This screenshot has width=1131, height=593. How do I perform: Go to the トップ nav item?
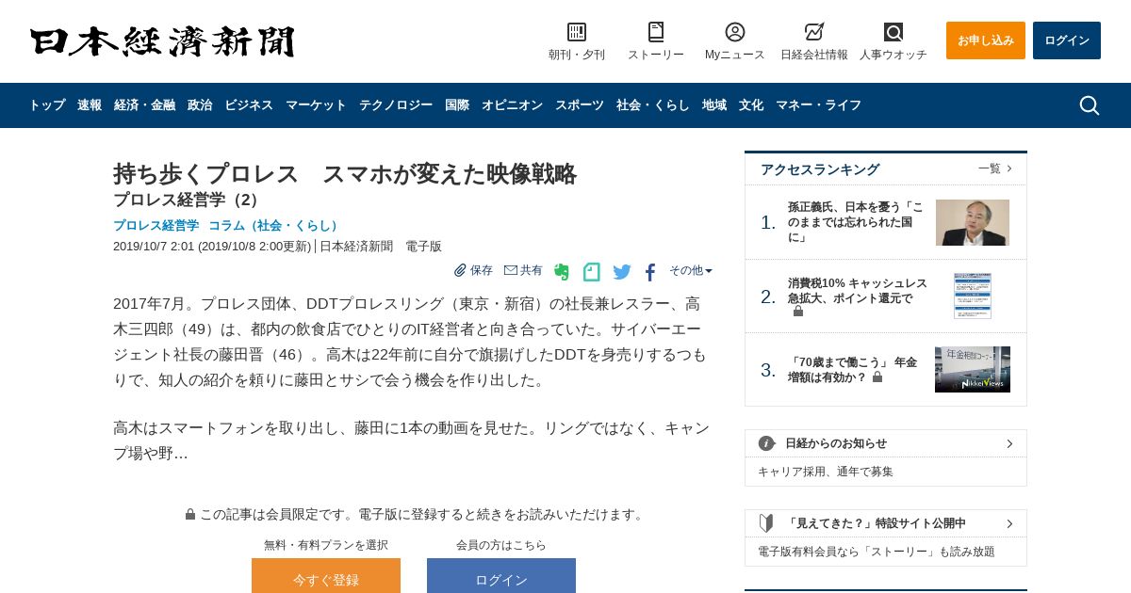(47, 105)
